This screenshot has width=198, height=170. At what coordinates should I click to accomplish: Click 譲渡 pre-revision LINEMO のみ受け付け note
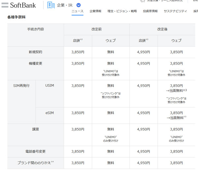click(111, 139)
